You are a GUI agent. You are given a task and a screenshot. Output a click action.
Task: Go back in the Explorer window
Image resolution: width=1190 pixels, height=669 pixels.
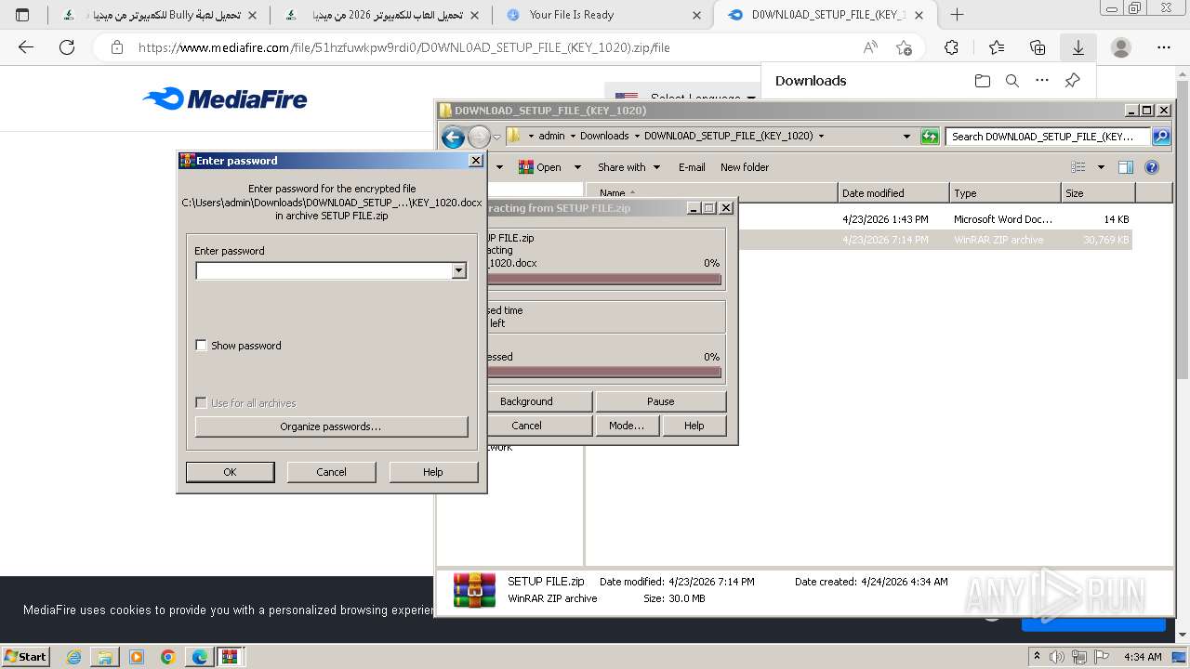point(453,138)
